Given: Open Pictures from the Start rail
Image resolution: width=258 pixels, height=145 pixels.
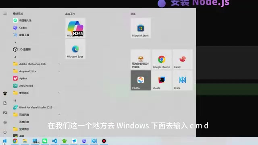Looking at the screenshot, I should [5, 113].
